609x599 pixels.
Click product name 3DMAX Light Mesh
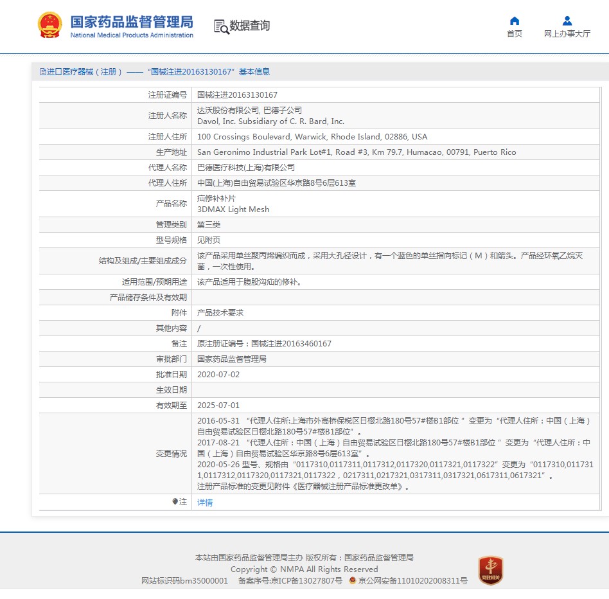[x=233, y=210]
